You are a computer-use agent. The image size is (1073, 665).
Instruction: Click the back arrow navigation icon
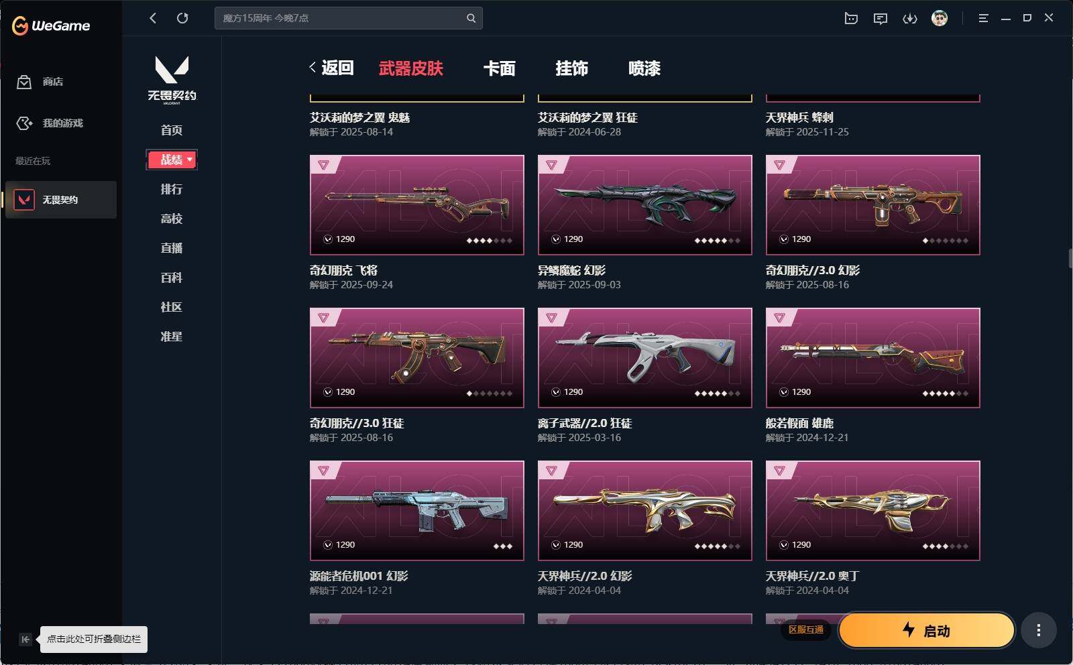tap(153, 18)
